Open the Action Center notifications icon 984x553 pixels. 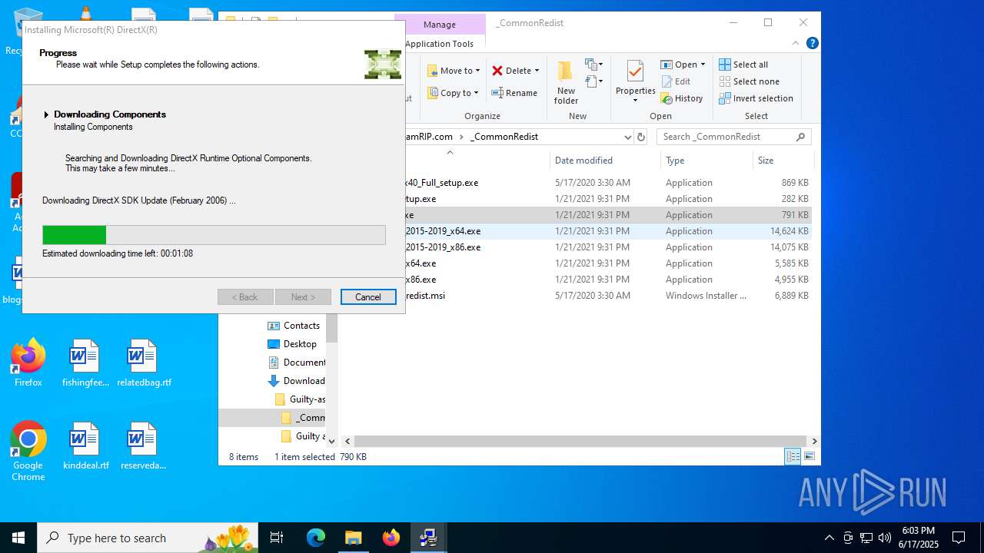click(959, 538)
